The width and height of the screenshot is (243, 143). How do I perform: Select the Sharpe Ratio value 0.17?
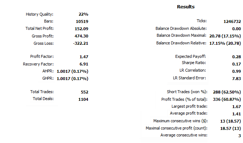pos(236,64)
